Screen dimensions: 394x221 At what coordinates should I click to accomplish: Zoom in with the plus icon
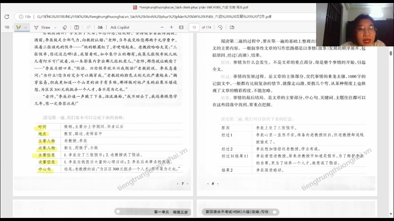click(171, 27)
